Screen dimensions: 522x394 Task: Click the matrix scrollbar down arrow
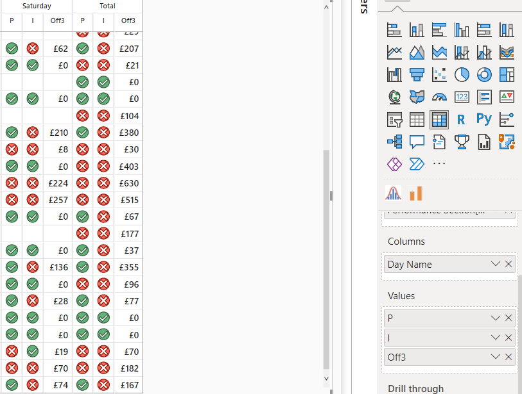click(326, 379)
